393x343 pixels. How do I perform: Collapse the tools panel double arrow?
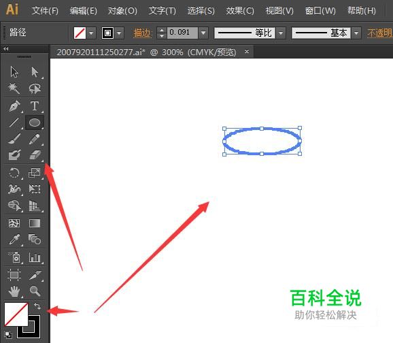click(x=6, y=49)
